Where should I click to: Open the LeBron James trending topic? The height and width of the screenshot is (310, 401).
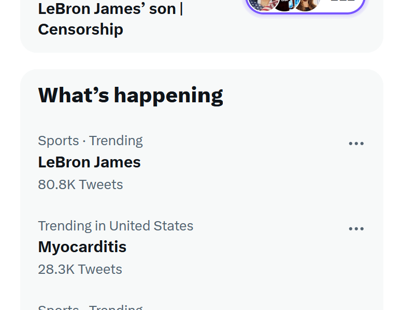[x=89, y=162]
